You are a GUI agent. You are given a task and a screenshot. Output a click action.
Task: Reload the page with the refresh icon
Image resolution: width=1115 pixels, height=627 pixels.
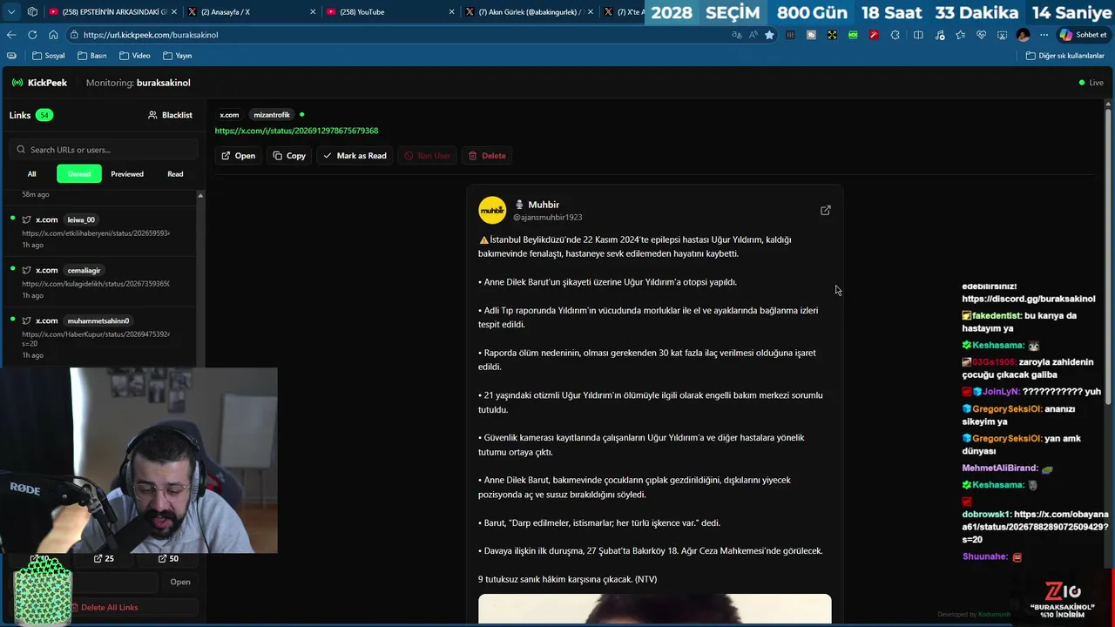point(32,35)
